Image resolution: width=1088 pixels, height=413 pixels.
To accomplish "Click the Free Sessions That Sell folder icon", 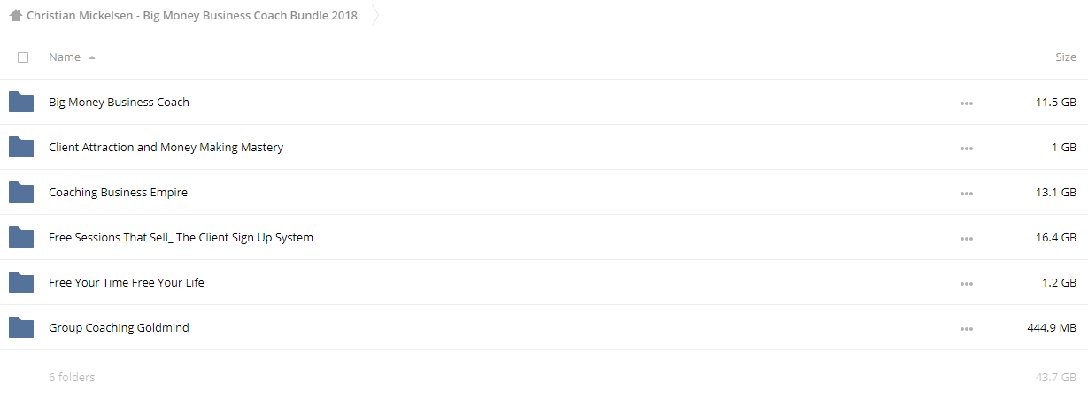I will [21, 237].
